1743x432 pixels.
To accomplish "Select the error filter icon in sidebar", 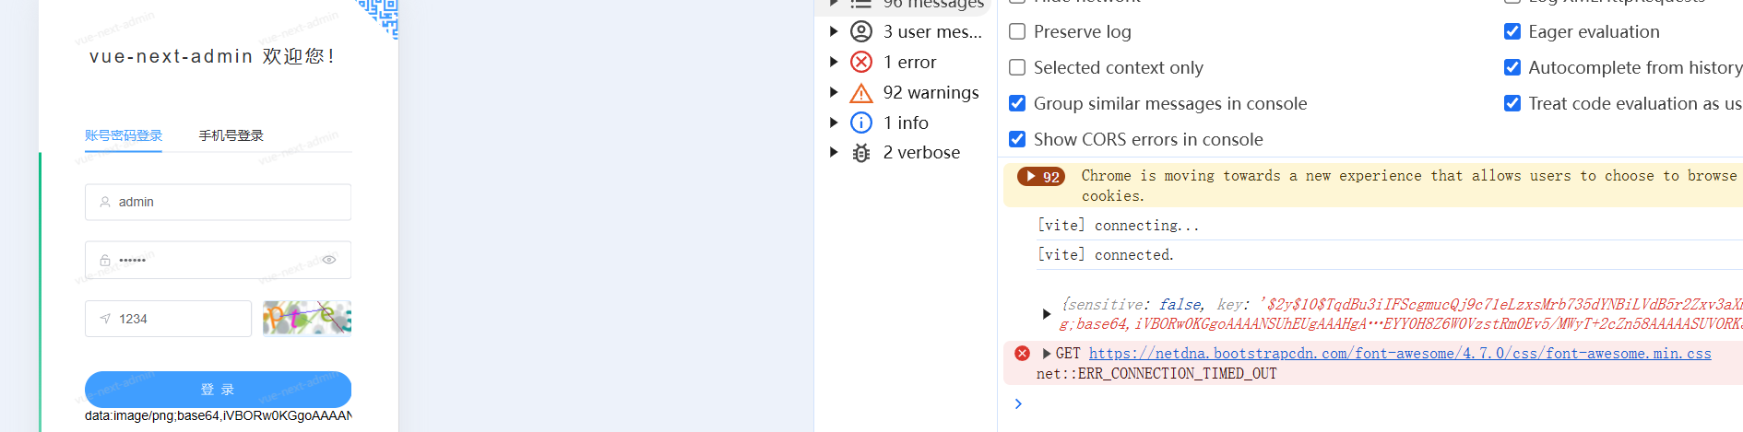I will point(861,62).
